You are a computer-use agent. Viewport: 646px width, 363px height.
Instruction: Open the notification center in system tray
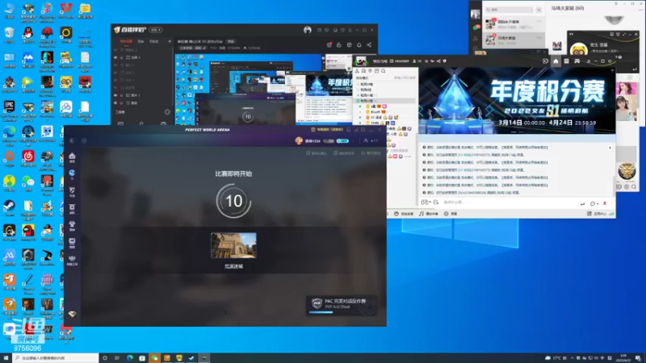point(638,358)
